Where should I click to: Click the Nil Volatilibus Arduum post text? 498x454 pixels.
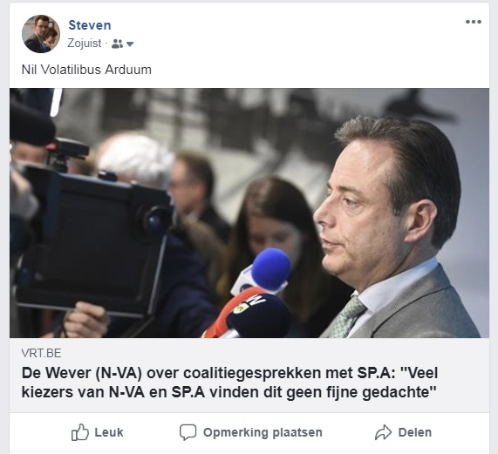86,70
